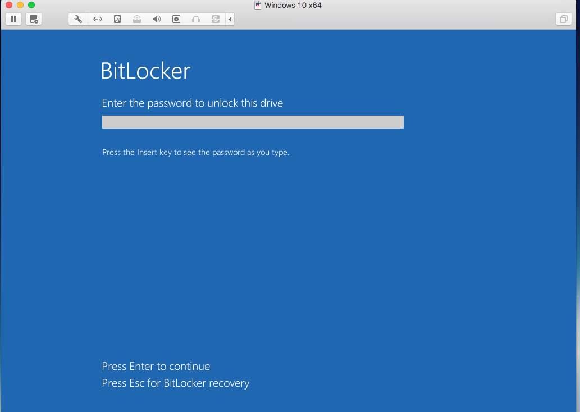Toggle Unity or single window view button
The height and width of the screenshot is (412, 580).
click(x=563, y=19)
